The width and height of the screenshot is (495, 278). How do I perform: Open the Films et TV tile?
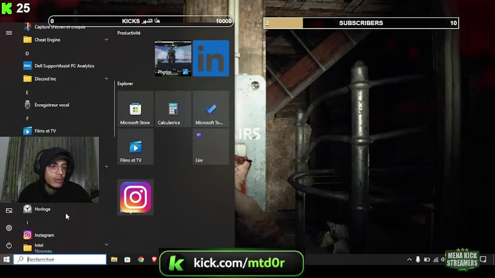click(135, 147)
